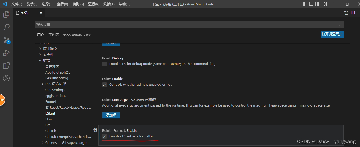This screenshot has height=147, width=360.
Task: Uncheck the Eslint: Enable checkbox
Action: tap(104, 85)
